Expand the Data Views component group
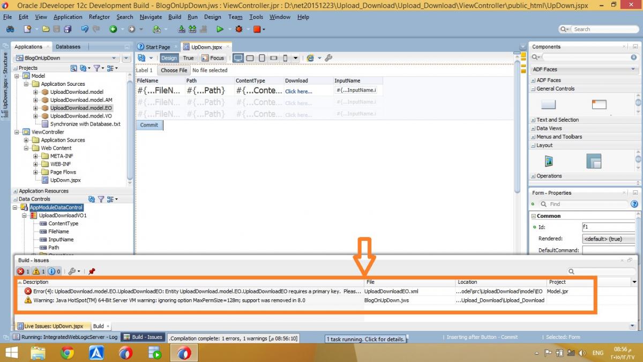643x362 pixels. (x=549, y=128)
